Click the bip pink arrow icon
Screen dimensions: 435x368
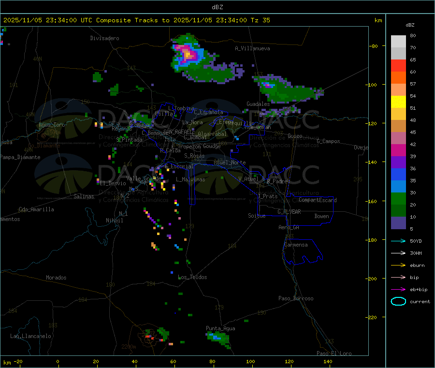point(398,277)
